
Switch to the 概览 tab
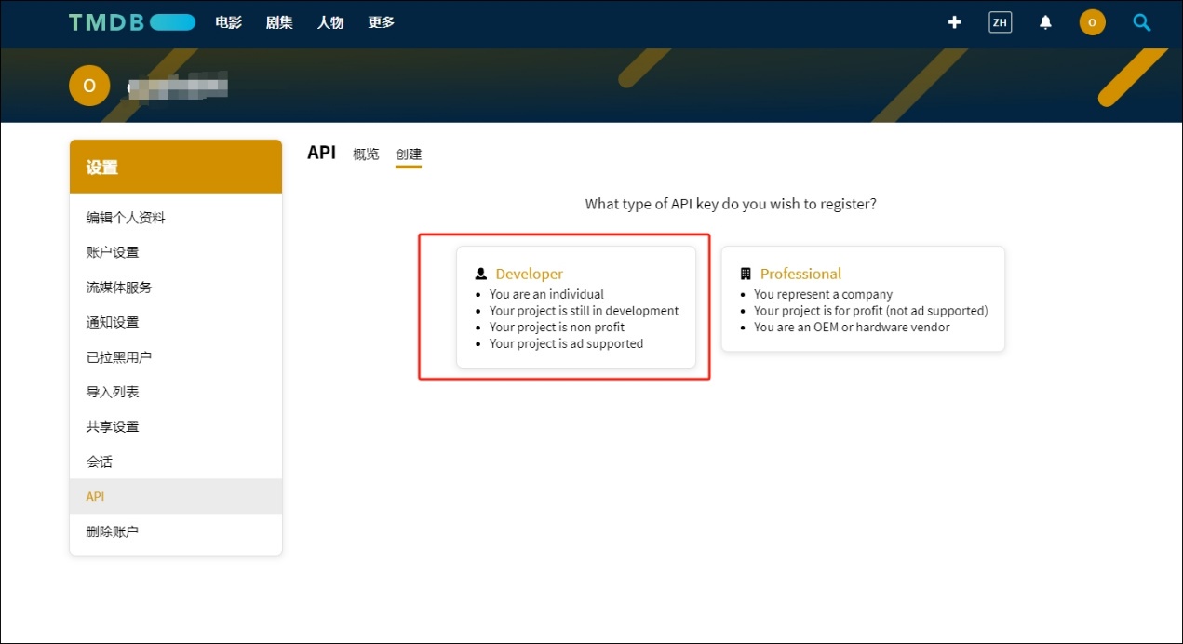[366, 154]
